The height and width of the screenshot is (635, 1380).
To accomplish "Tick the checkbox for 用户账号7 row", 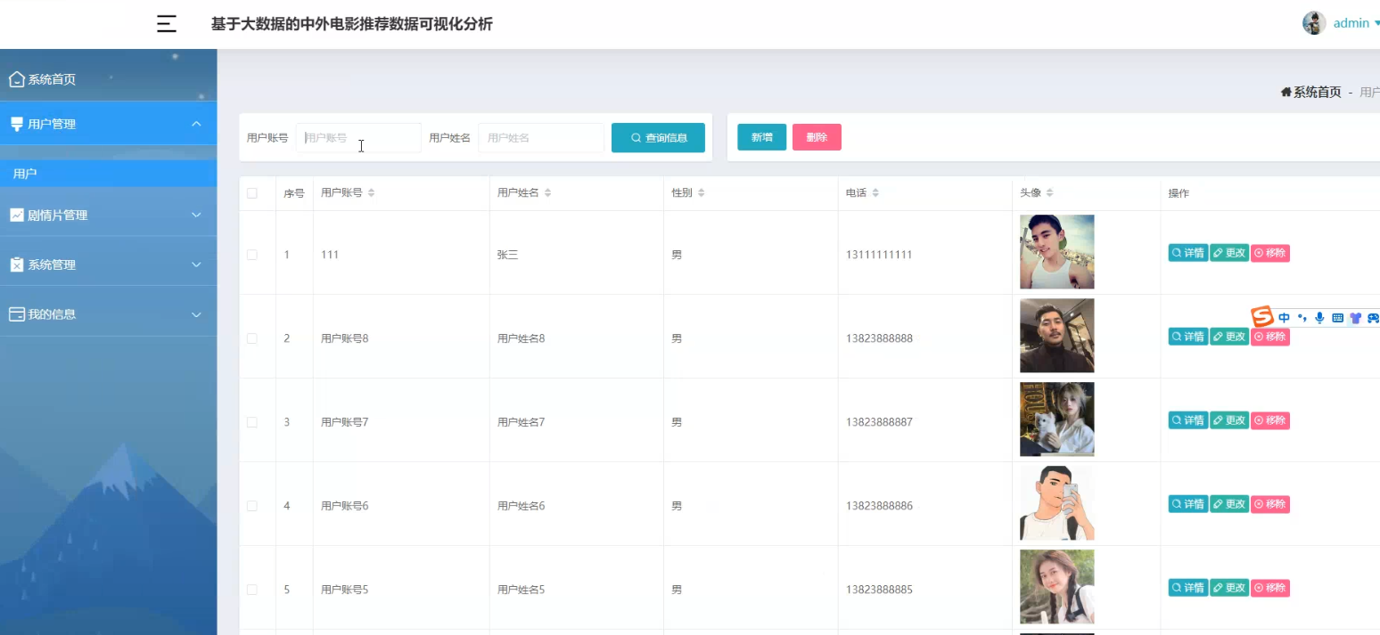I will point(252,422).
